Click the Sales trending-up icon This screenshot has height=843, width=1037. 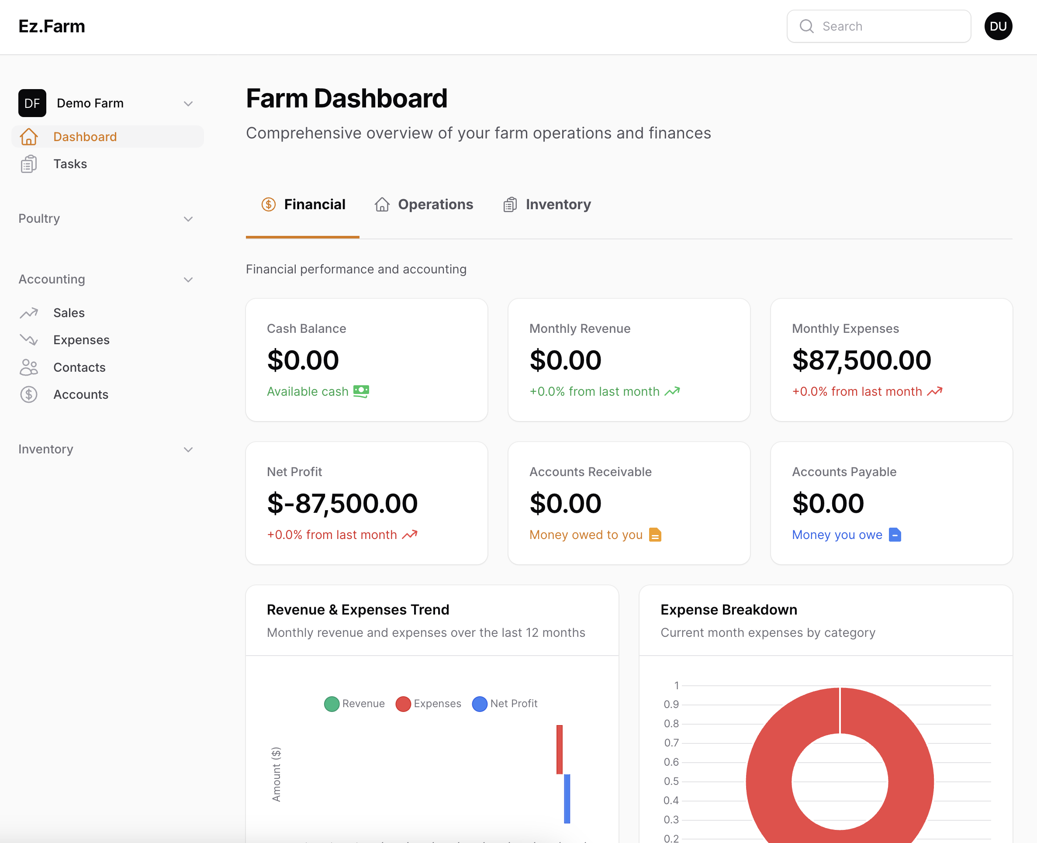(x=29, y=313)
